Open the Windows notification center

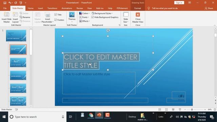[x=212, y=117]
